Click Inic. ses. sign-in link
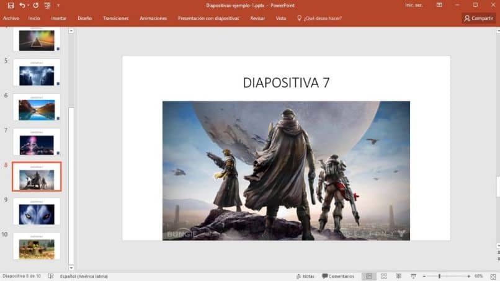This screenshot has height=281, width=500. [x=414, y=5]
